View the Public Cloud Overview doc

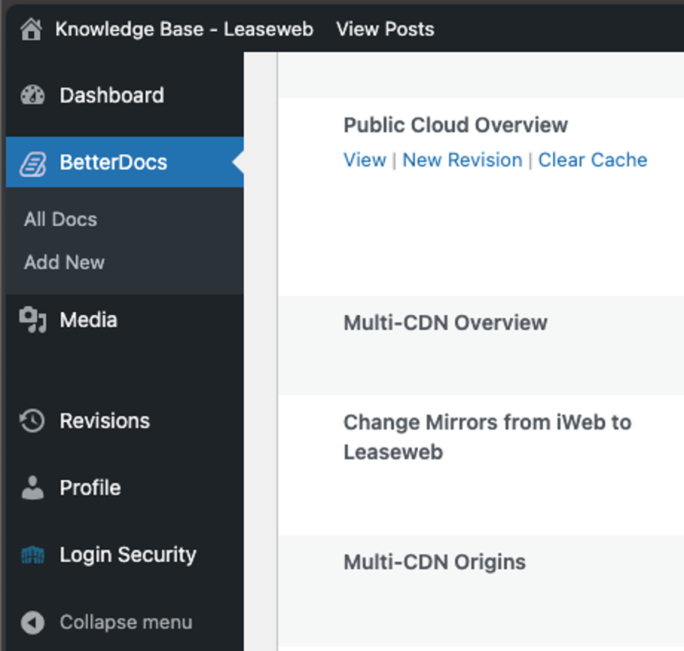pos(364,160)
